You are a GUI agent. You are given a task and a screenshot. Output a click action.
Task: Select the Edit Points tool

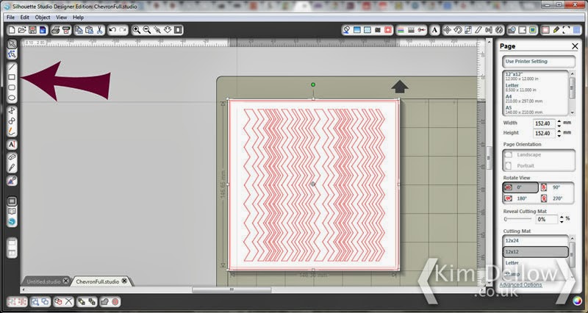pyautogui.click(x=12, y=54)
